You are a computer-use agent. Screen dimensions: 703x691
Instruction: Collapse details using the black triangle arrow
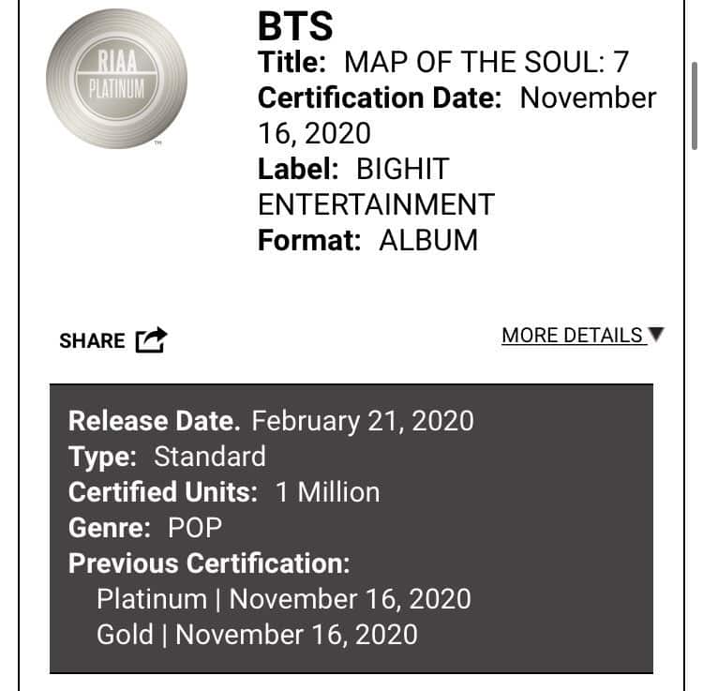pos(656,335)
